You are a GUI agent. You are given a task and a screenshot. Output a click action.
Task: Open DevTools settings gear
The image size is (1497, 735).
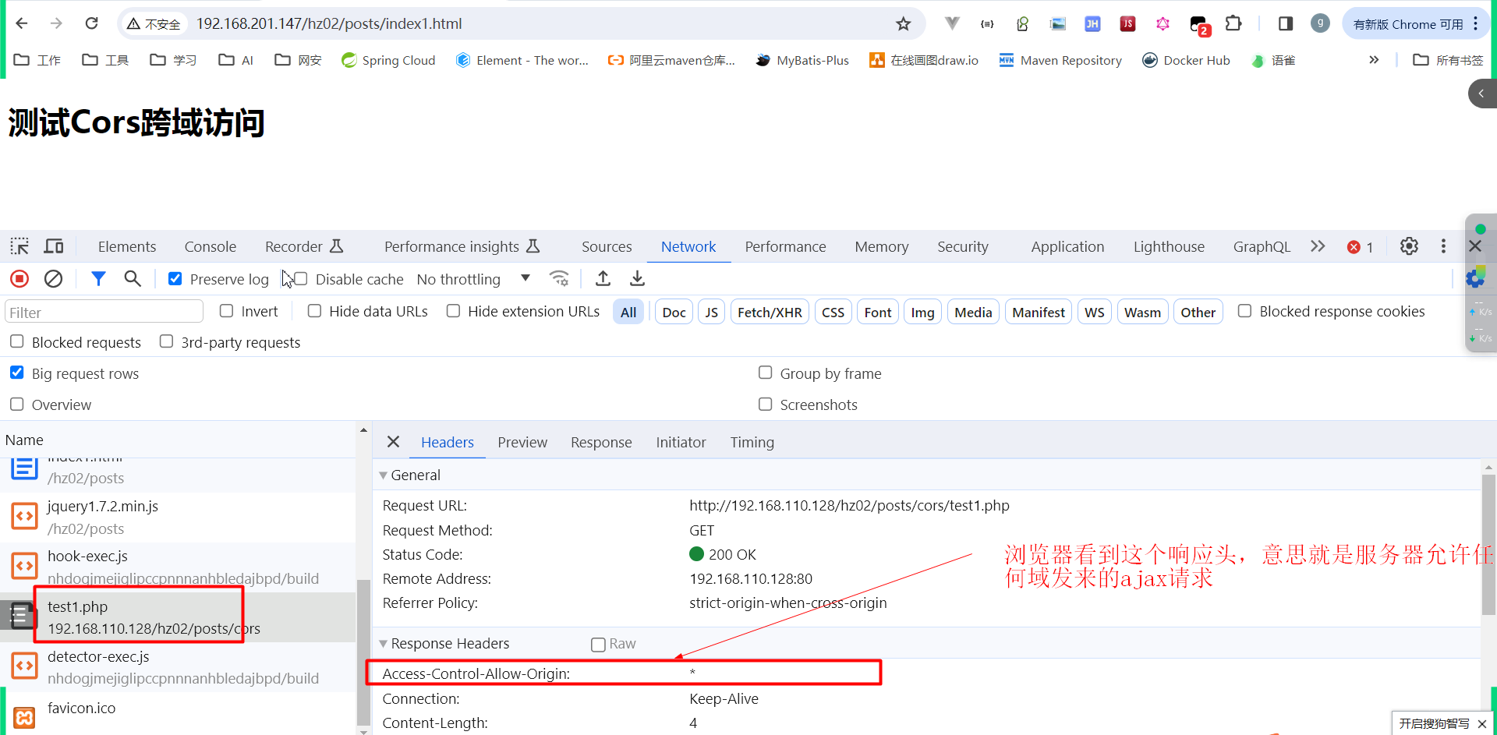(x=1409, y=246)
